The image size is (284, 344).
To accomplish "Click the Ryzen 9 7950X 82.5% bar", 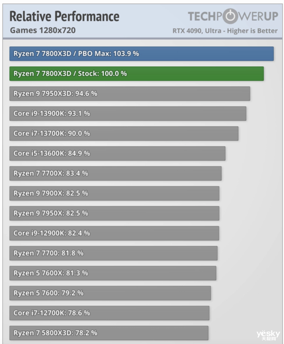I will click(x=114, y=213).
